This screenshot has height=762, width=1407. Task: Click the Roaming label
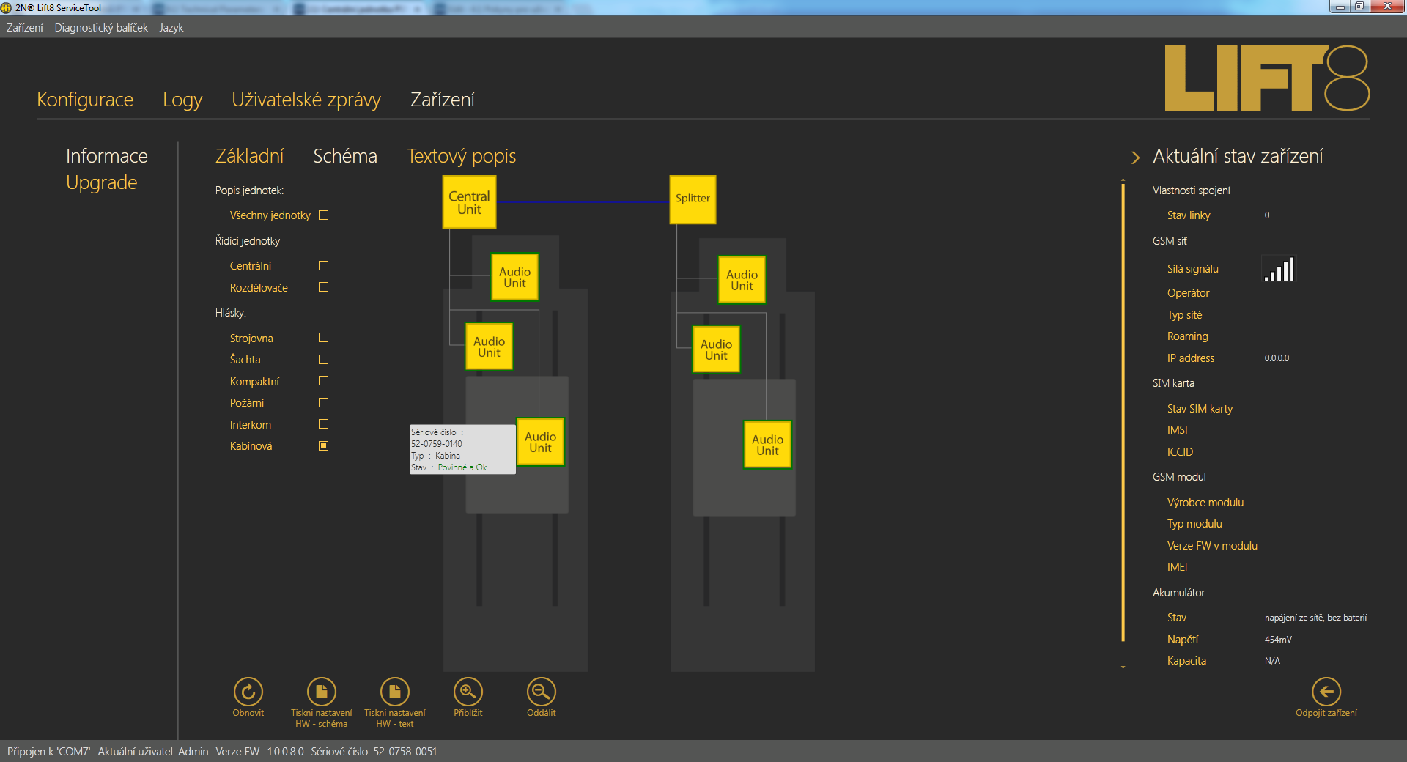point(1187,336)
